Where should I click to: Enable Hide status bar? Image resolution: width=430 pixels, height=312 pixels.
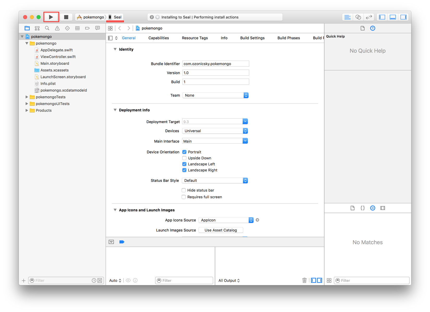[184, 190]
